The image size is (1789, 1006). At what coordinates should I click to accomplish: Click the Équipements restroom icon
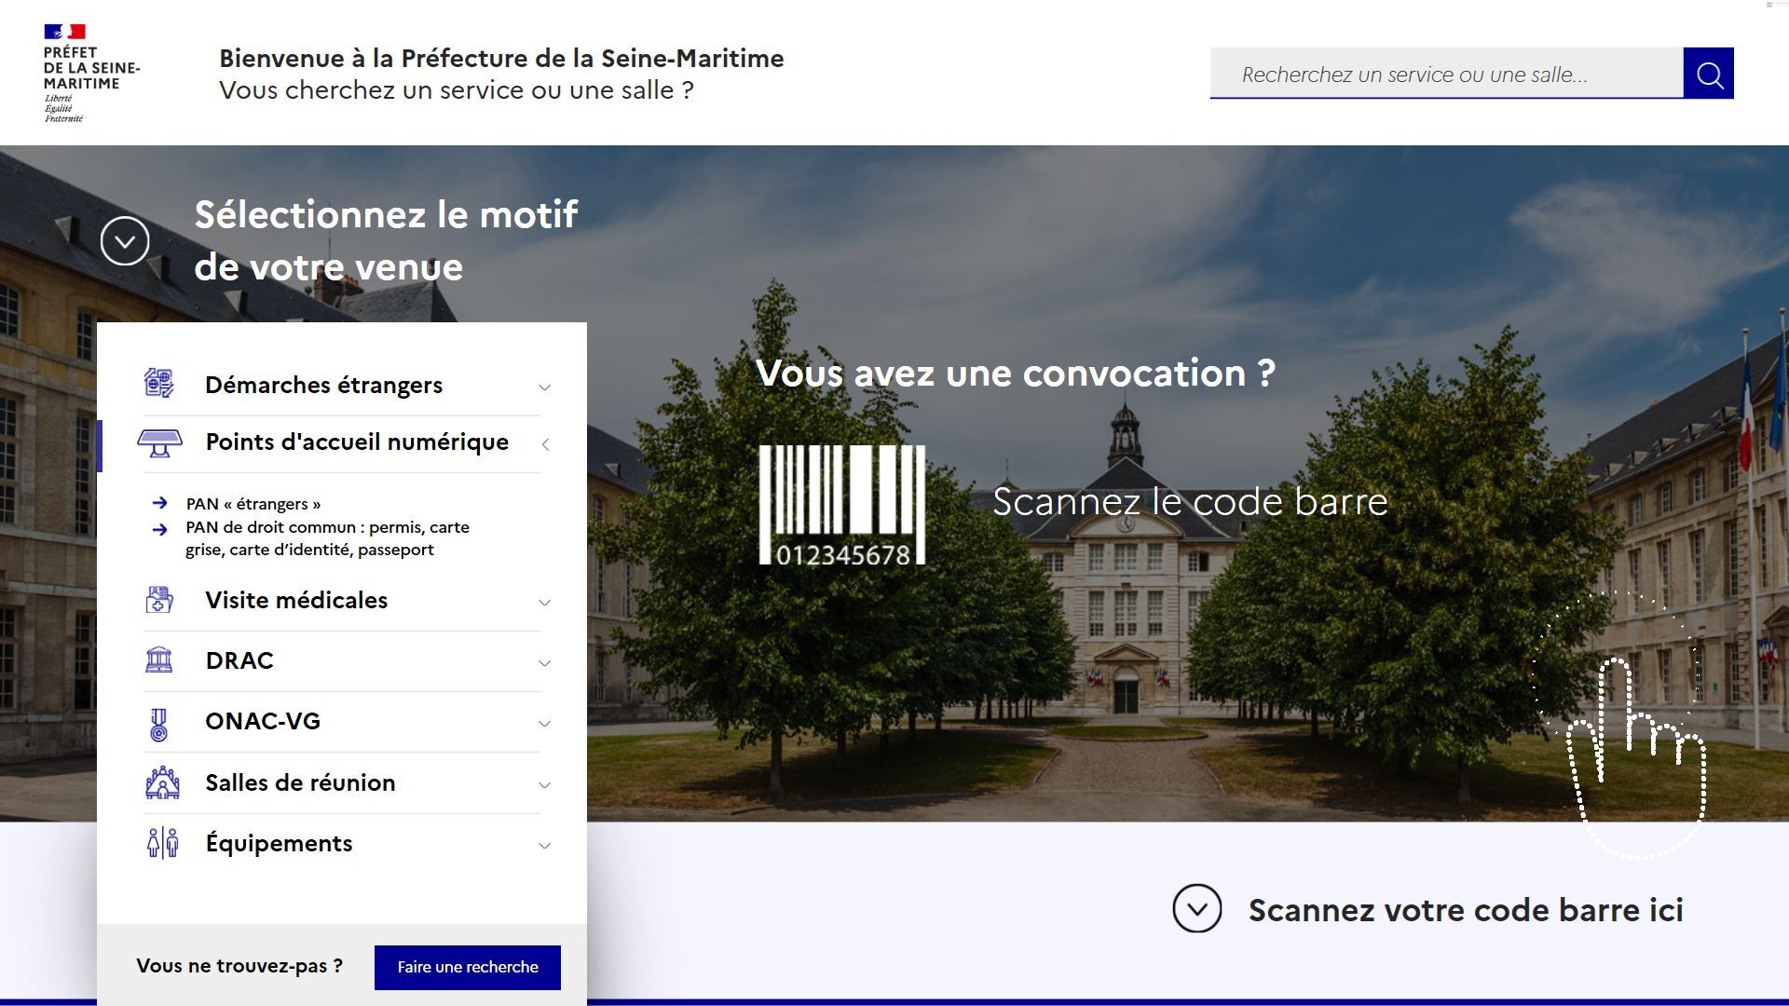tap(162, 843)
